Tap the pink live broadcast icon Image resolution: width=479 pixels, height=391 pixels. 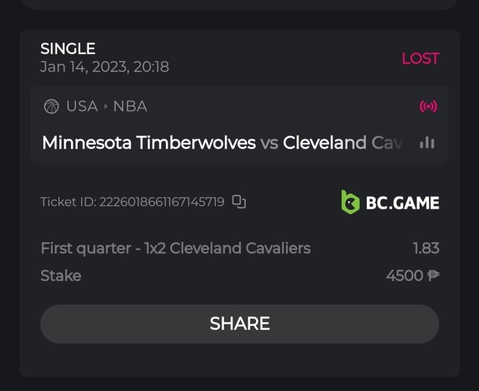[428, 107]
